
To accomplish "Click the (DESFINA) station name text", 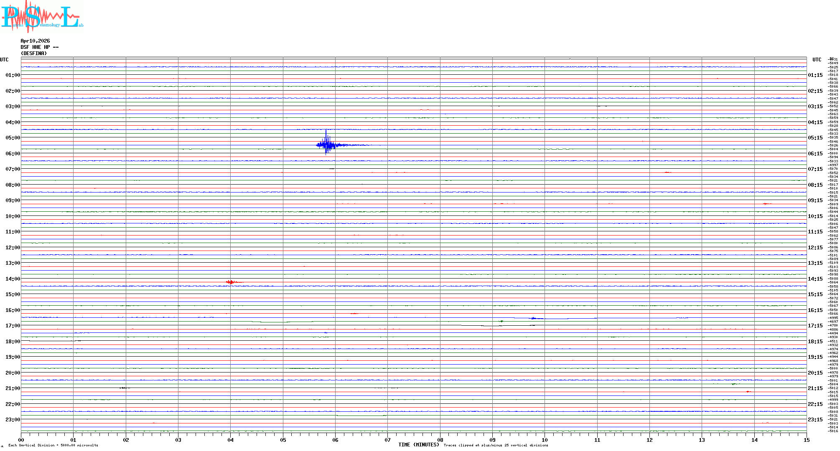I will click(x=33, y=53).
